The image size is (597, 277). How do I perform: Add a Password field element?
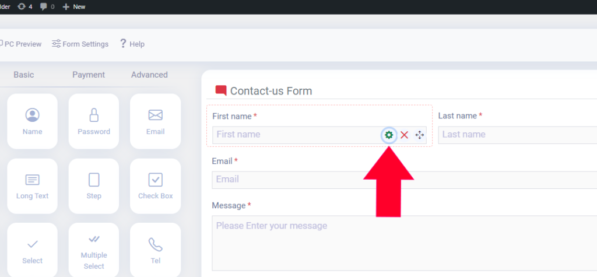(94, 121)
